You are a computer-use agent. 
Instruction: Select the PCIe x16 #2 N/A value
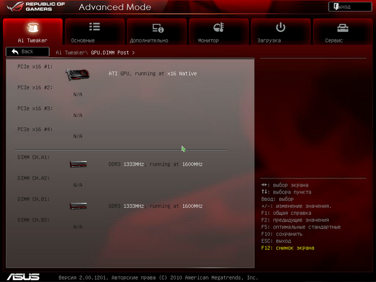[78, 95]
